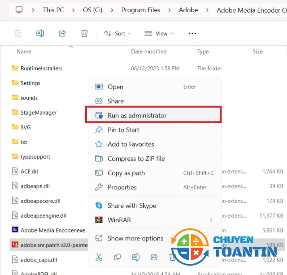Choose Share from the context menu
Screen dimensions: 287x275
click(x=154, y=101)
